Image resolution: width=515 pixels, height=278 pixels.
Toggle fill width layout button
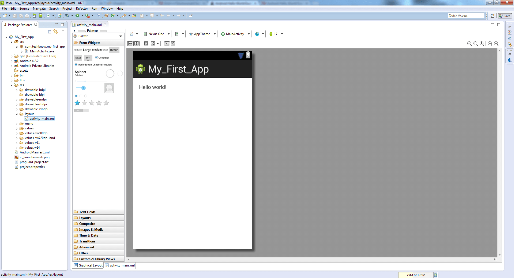click(x=130, y=44)
